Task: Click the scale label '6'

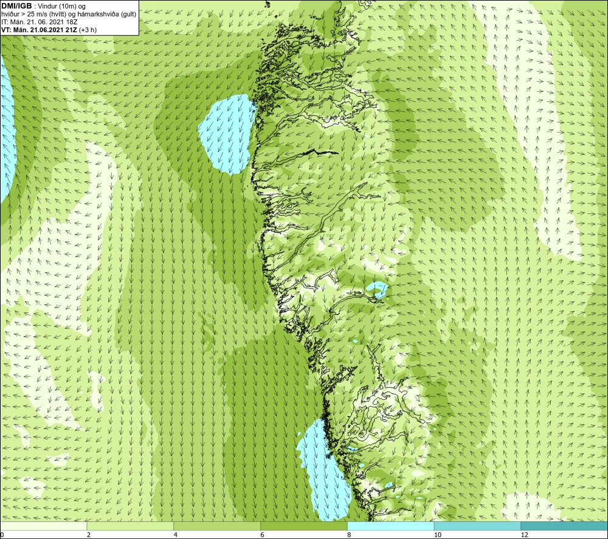Action: [263, 535]
